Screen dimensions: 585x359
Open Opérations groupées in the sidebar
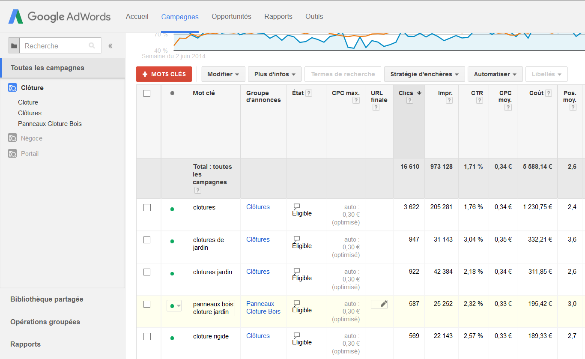pyautogui.click(x=45, y=322)
